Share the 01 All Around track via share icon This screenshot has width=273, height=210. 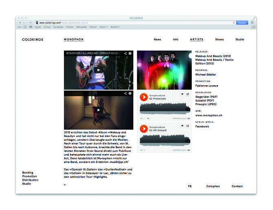coord(188,126)
